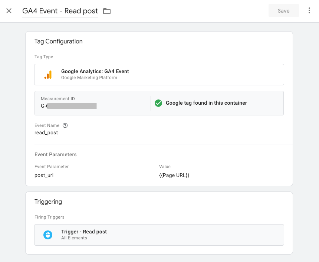Screen dimensions: 319x262
Task: Open the 'Trigger - Read post' firing trigger
Action: [84, 232]
